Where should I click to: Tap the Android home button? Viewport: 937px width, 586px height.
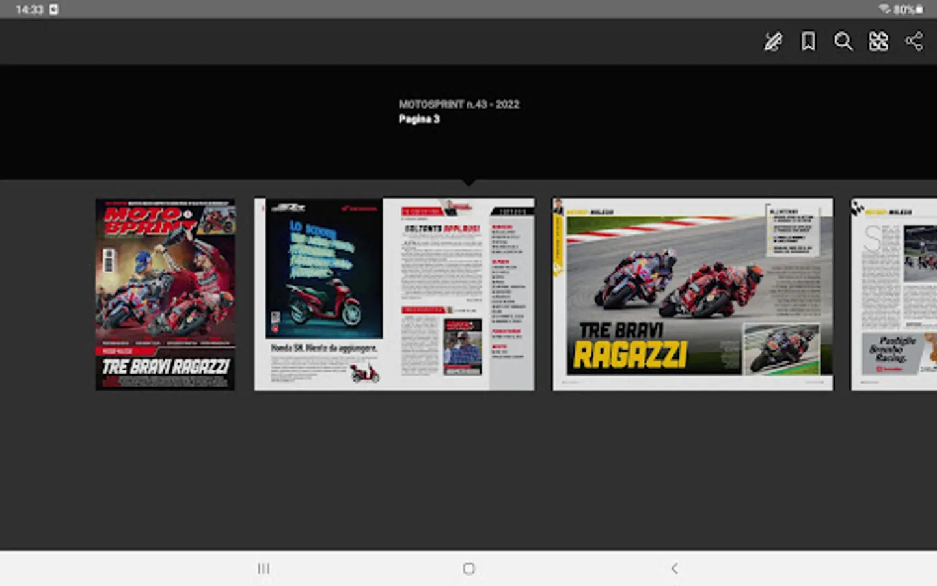coord(468,568)
